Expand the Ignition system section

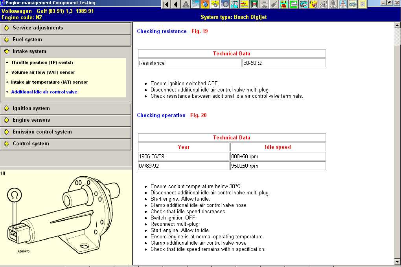66,108
